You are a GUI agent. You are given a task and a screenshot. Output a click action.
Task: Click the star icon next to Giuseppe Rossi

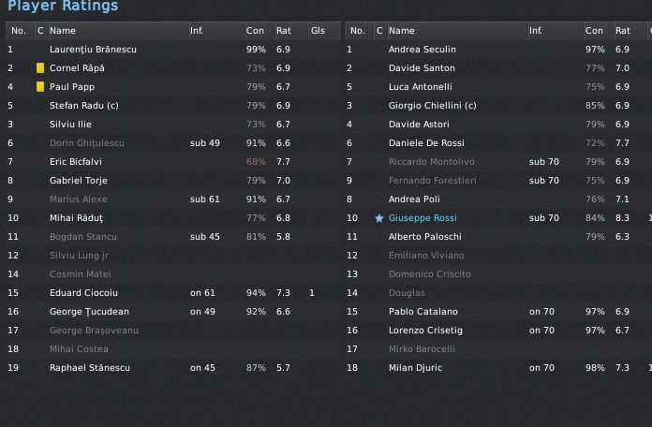(379, 218)
